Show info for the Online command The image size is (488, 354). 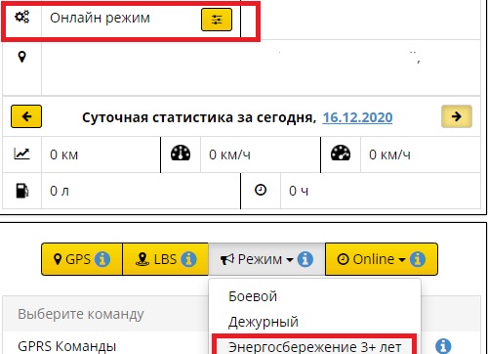[x=418, y=259]
